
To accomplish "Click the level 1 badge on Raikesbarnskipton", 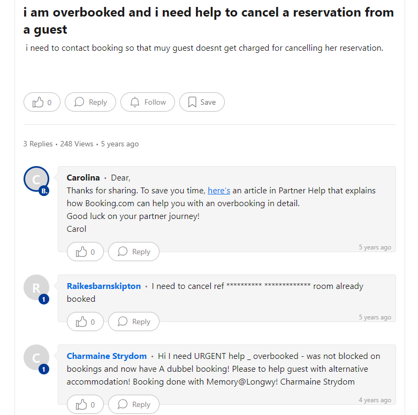I will 44,299.
